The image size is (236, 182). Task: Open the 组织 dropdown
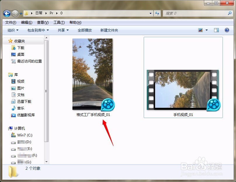pos(13,30)
